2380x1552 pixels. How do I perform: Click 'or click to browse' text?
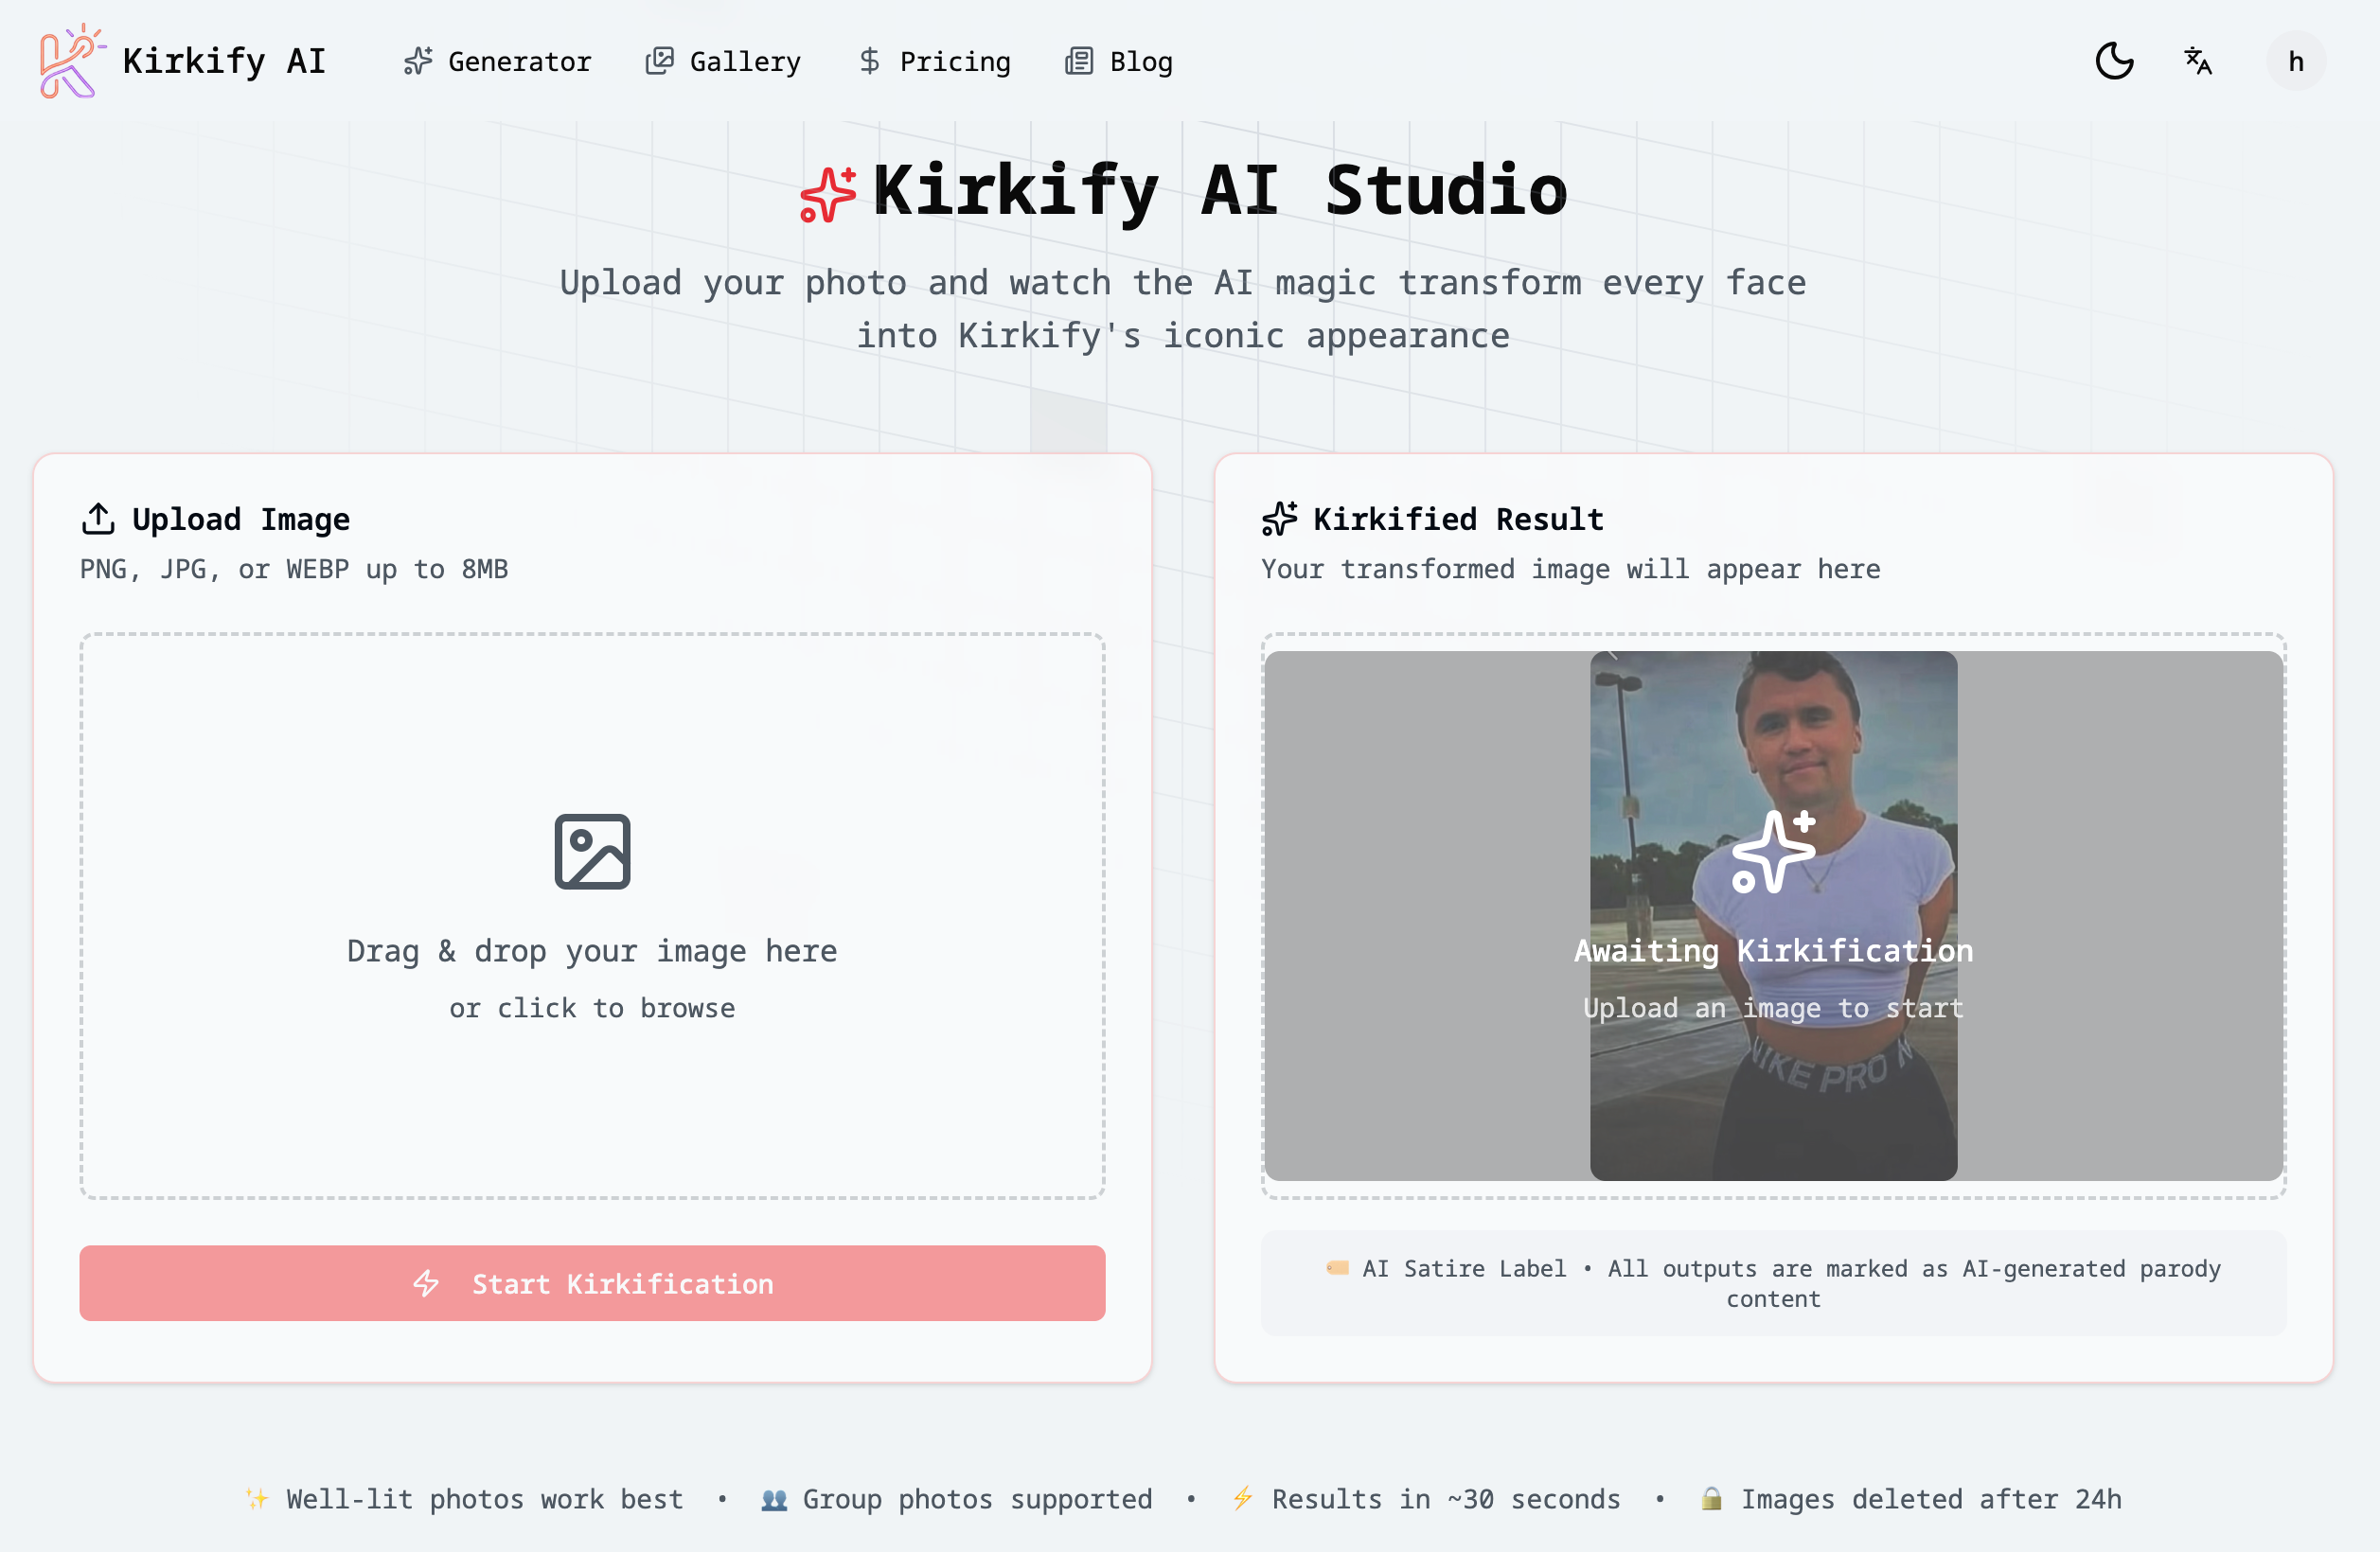[592, 1009]
